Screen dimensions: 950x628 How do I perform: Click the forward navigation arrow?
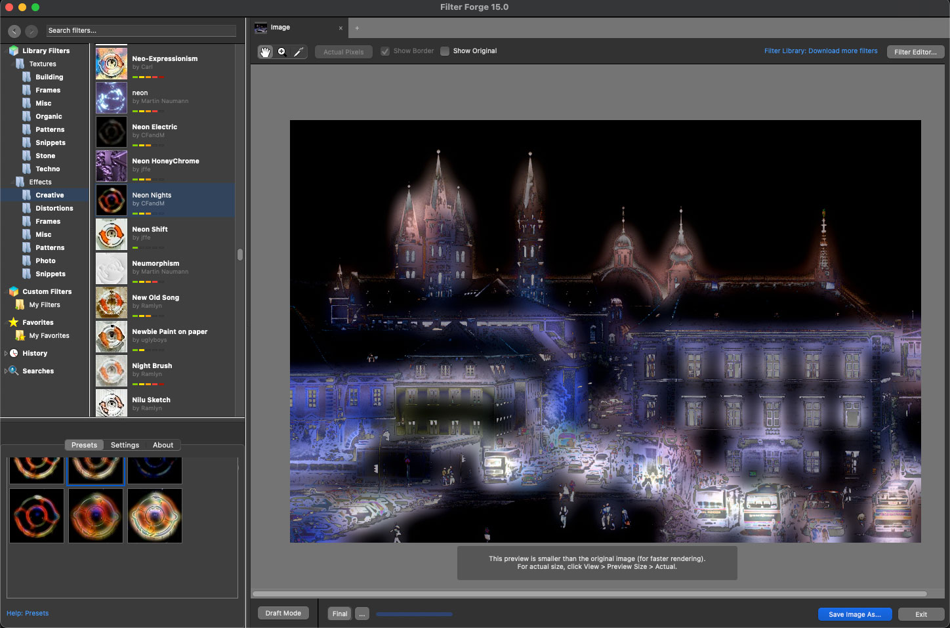click(x=31, y=31)
